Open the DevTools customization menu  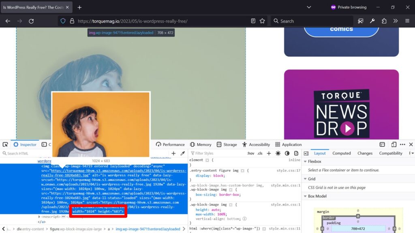(x=402, y=144)
